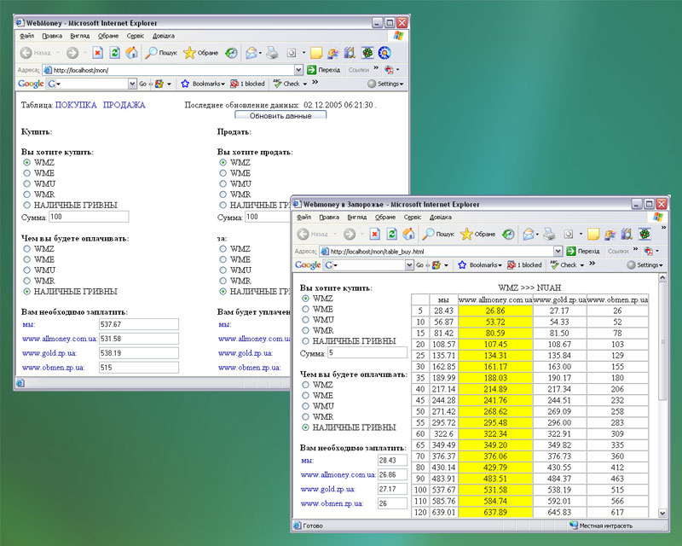Click yellow note icon in WebMoney window toolbar
The image size is (682, 546).
point(316,53)
